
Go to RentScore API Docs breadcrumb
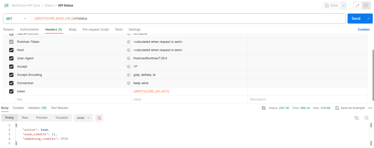[x=26, y=5]
